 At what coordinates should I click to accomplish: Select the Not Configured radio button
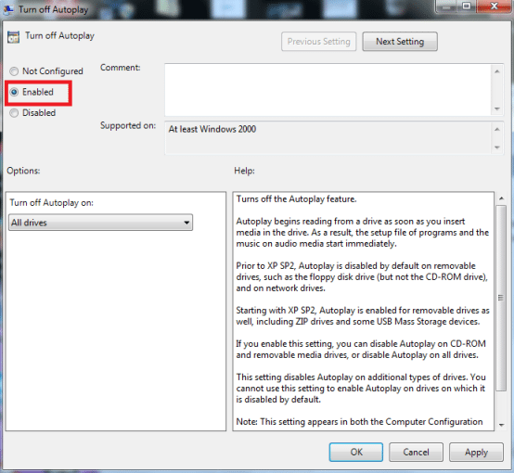[x=14, y=71]
